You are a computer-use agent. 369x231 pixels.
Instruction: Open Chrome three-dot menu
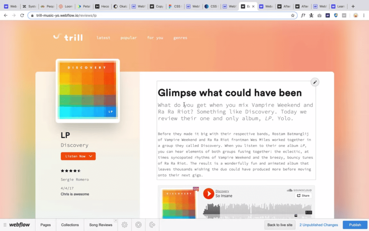point(364,15)
